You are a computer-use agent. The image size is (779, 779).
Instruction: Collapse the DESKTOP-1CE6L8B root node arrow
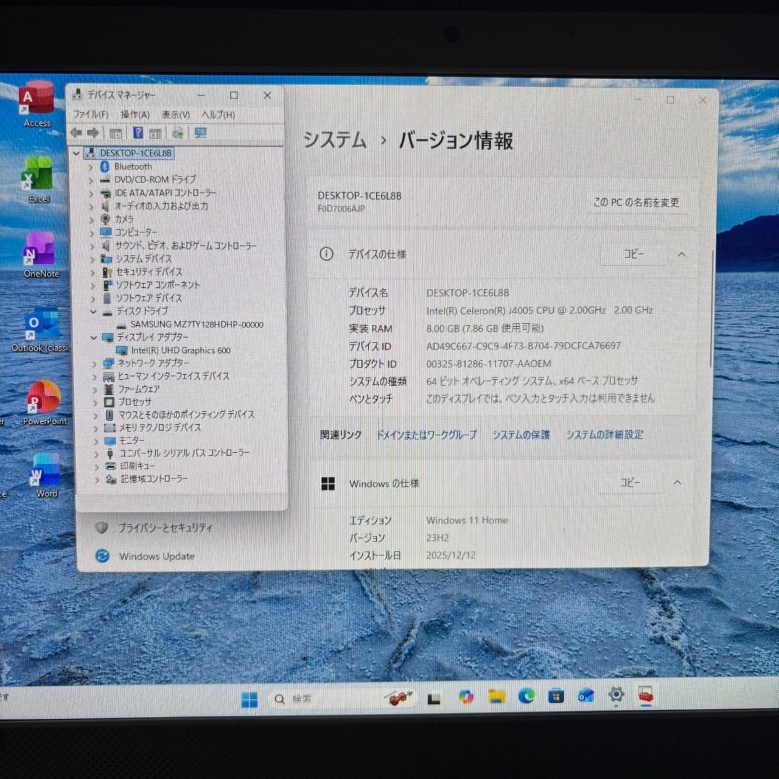click(x=77, y=153)
